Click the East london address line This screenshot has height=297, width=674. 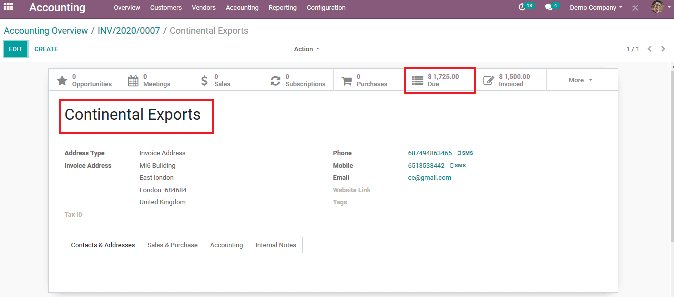coord(156,178)
